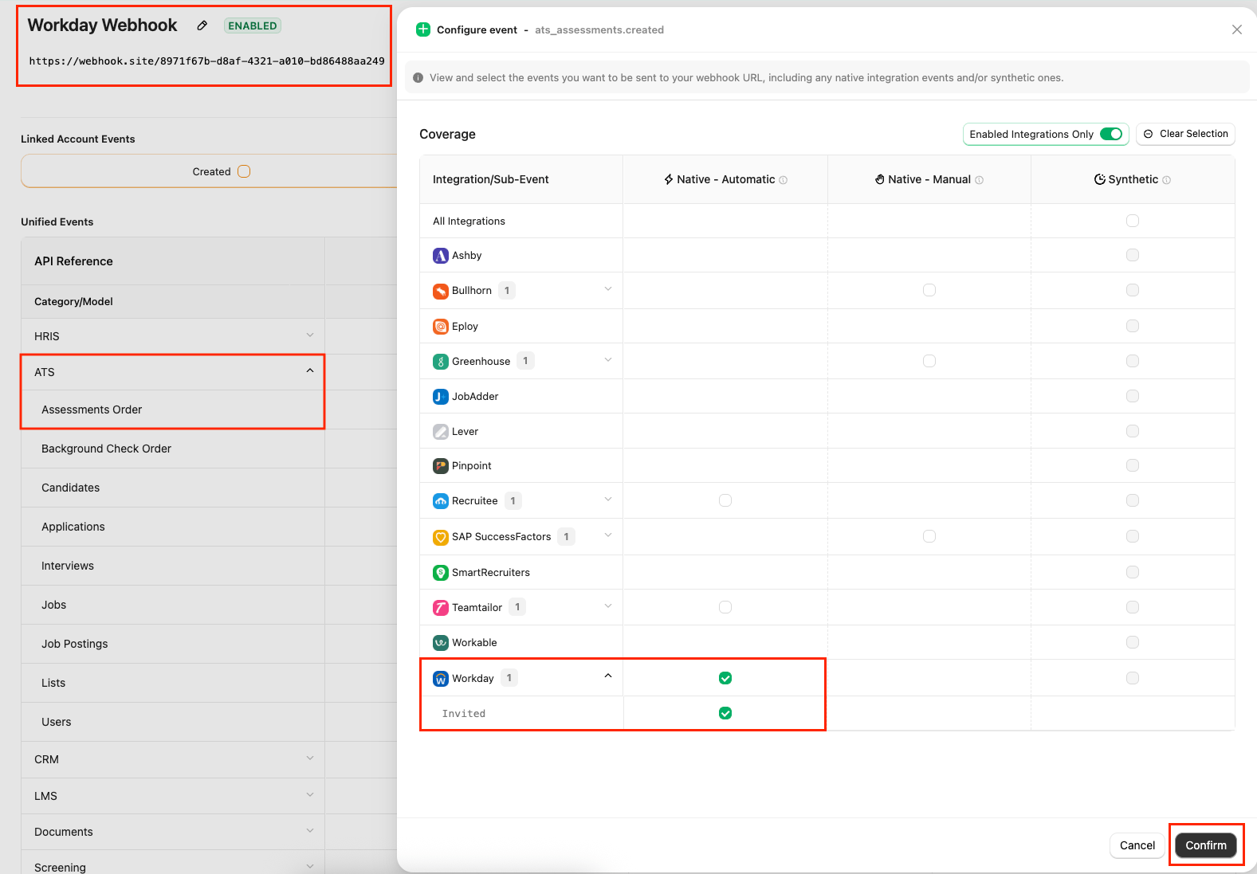Toggle Enabled Integrations Only switch
1257x874 pixels.
tap(1111, 134)
